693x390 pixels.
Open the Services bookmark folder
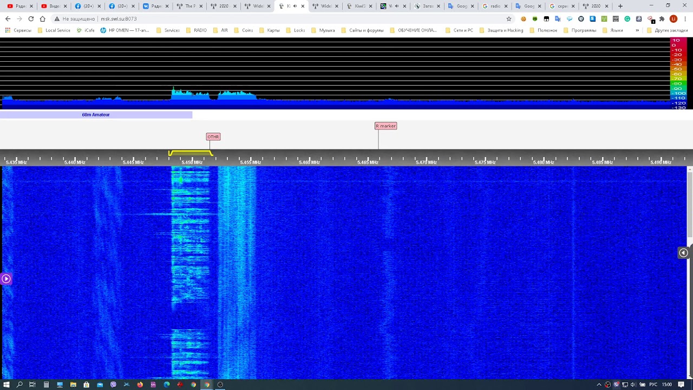coord(168,30)
